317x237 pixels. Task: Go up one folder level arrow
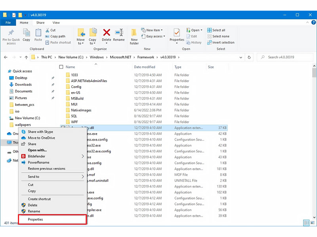pos(26,57)
